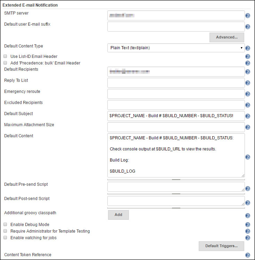Click inside the Default Content textarea
This screenshot has height=260, width=255.
coord(176,155)
